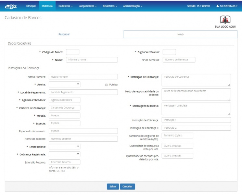
Task: Open the Lançamentos menu
Action: tap(87, 6)
